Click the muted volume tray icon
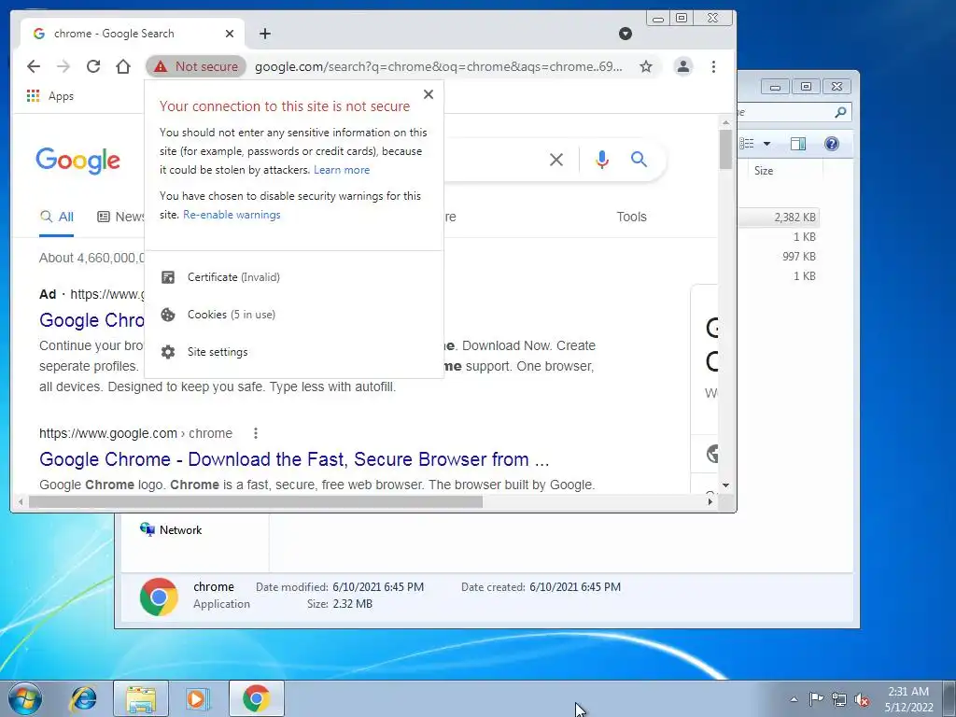This screenshot has width=956, height=717. 862,699
